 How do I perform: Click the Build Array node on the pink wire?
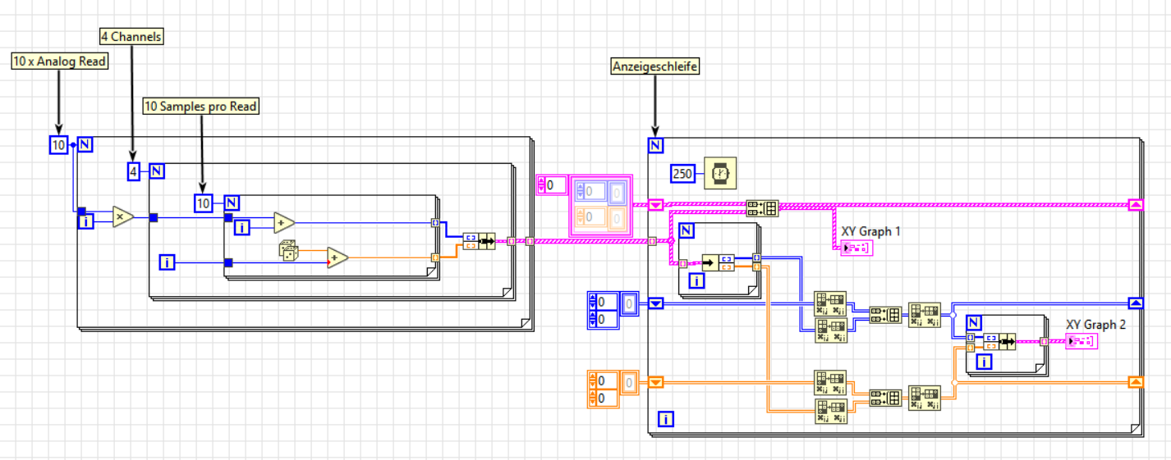[761, 208]
